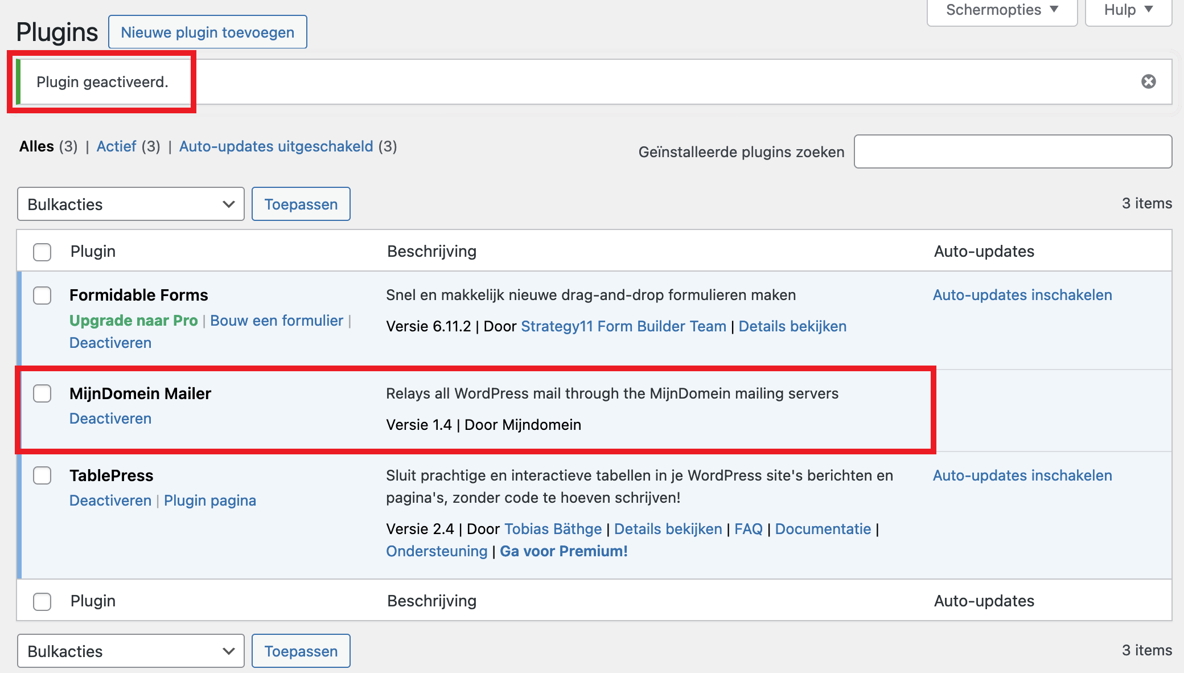1184x673 pixels.
Task: Toggle select-all checkbox in table footer
Action: 42,601
